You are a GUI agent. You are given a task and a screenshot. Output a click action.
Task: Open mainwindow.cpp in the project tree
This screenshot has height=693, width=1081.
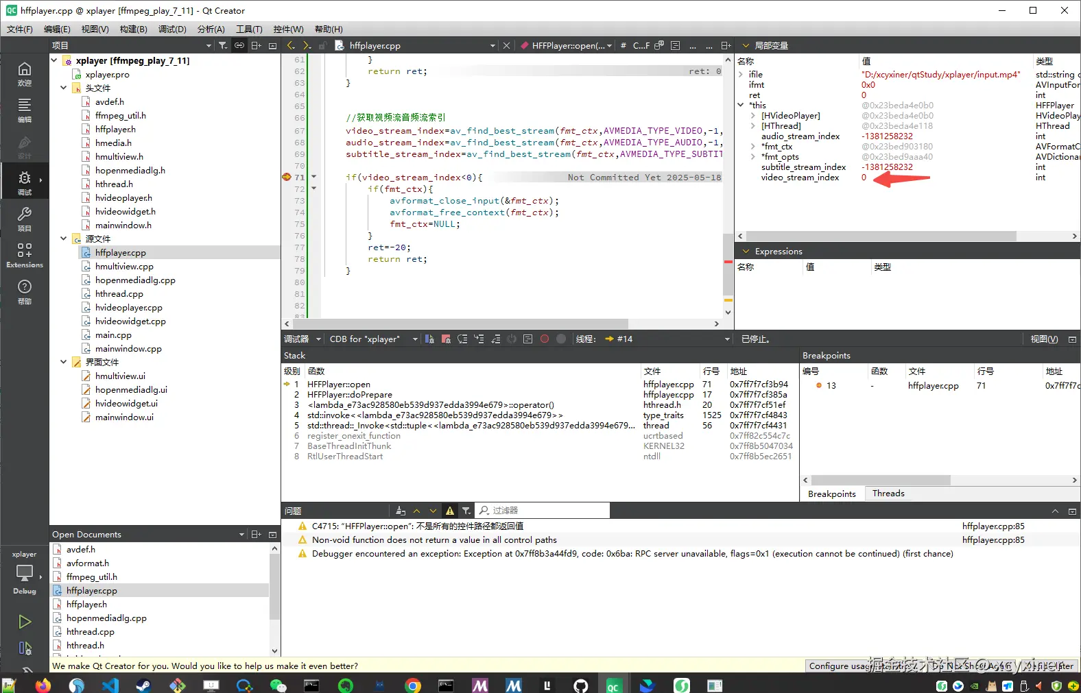click(128, 349)
